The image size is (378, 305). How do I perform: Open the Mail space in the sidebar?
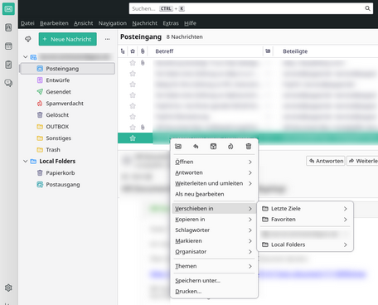[x=8, y=9]
